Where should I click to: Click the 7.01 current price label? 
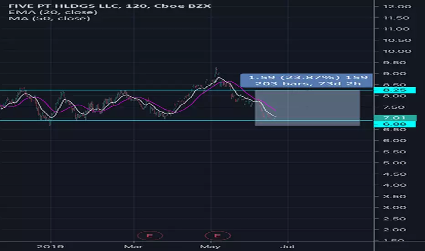tap(395, 118)
